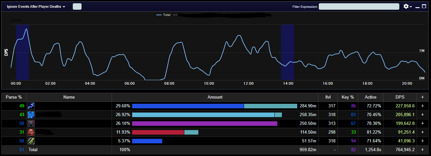Screen dimensions: 431x156
Task: Sort table by DPS column header
Action: pyautogui.click(x=401, y=97)
